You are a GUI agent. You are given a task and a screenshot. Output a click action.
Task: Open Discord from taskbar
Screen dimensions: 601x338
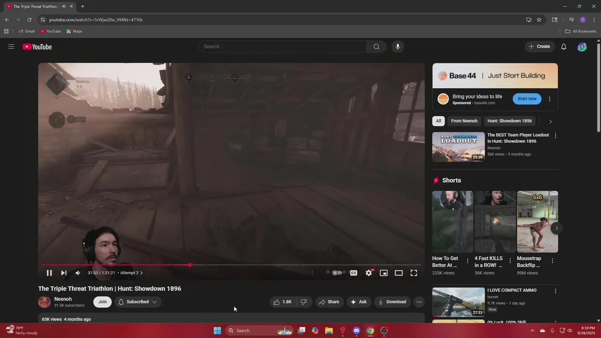pyautogui.click(x=356, y=330)
